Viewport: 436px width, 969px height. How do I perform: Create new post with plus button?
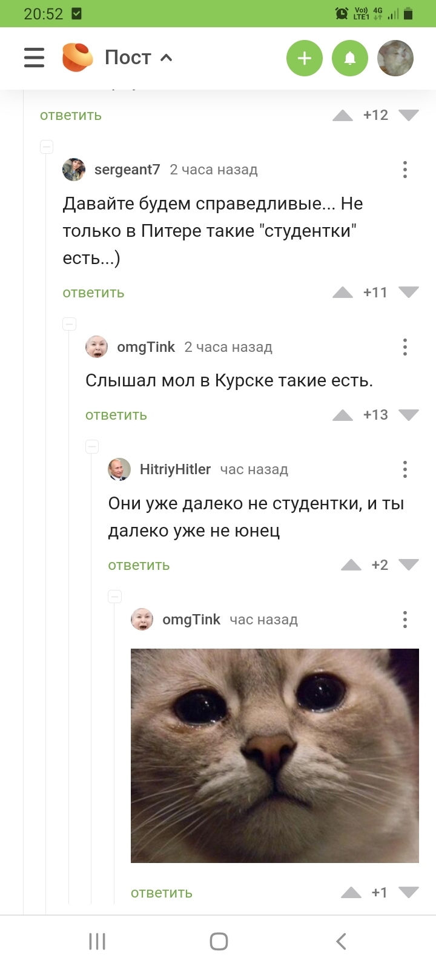(305, 58)
